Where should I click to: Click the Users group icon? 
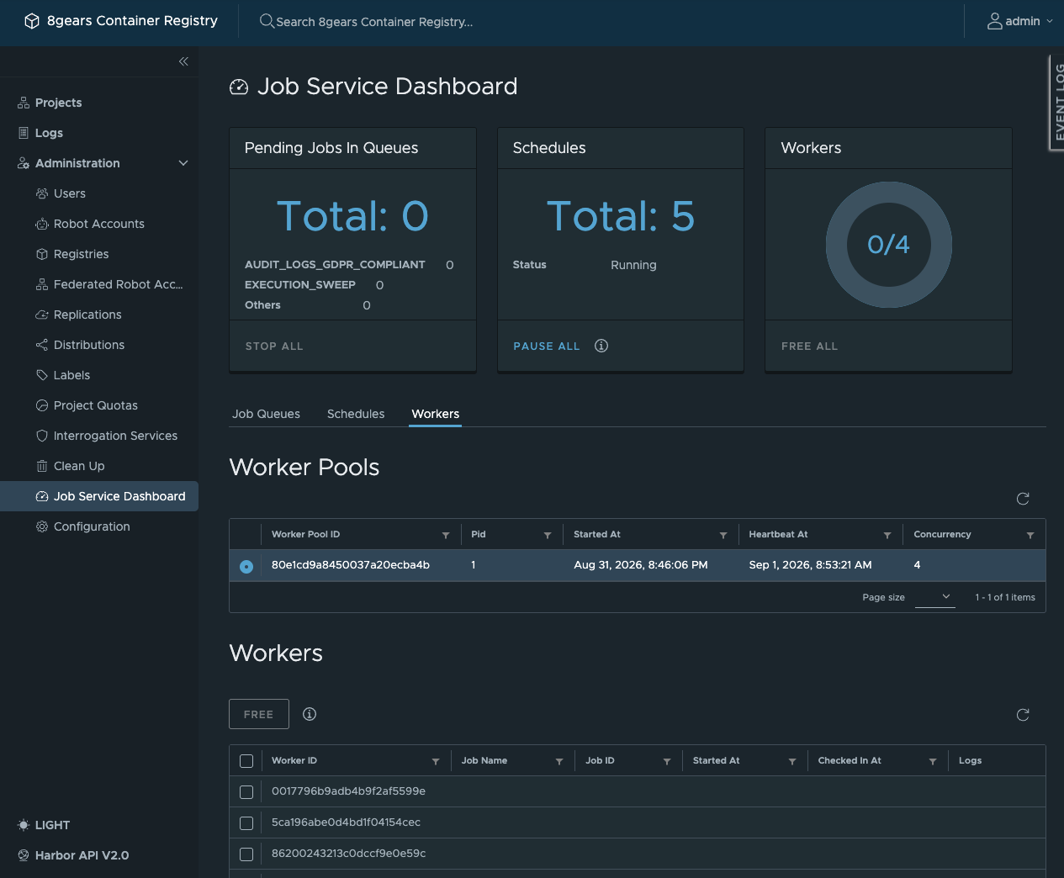(x=42, y=193)
